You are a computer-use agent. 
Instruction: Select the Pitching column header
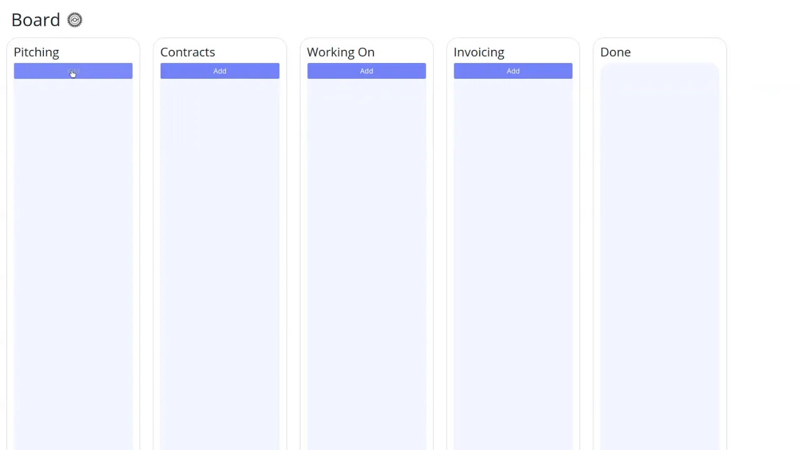coord(36,52)
